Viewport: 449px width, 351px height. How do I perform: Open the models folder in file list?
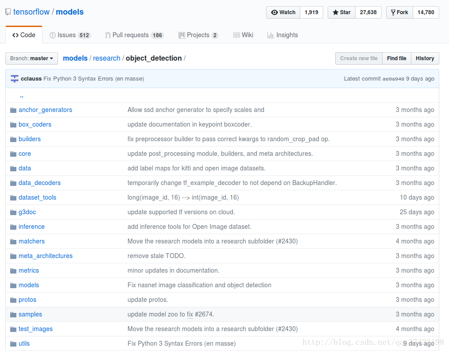click(x=29, y=285)
